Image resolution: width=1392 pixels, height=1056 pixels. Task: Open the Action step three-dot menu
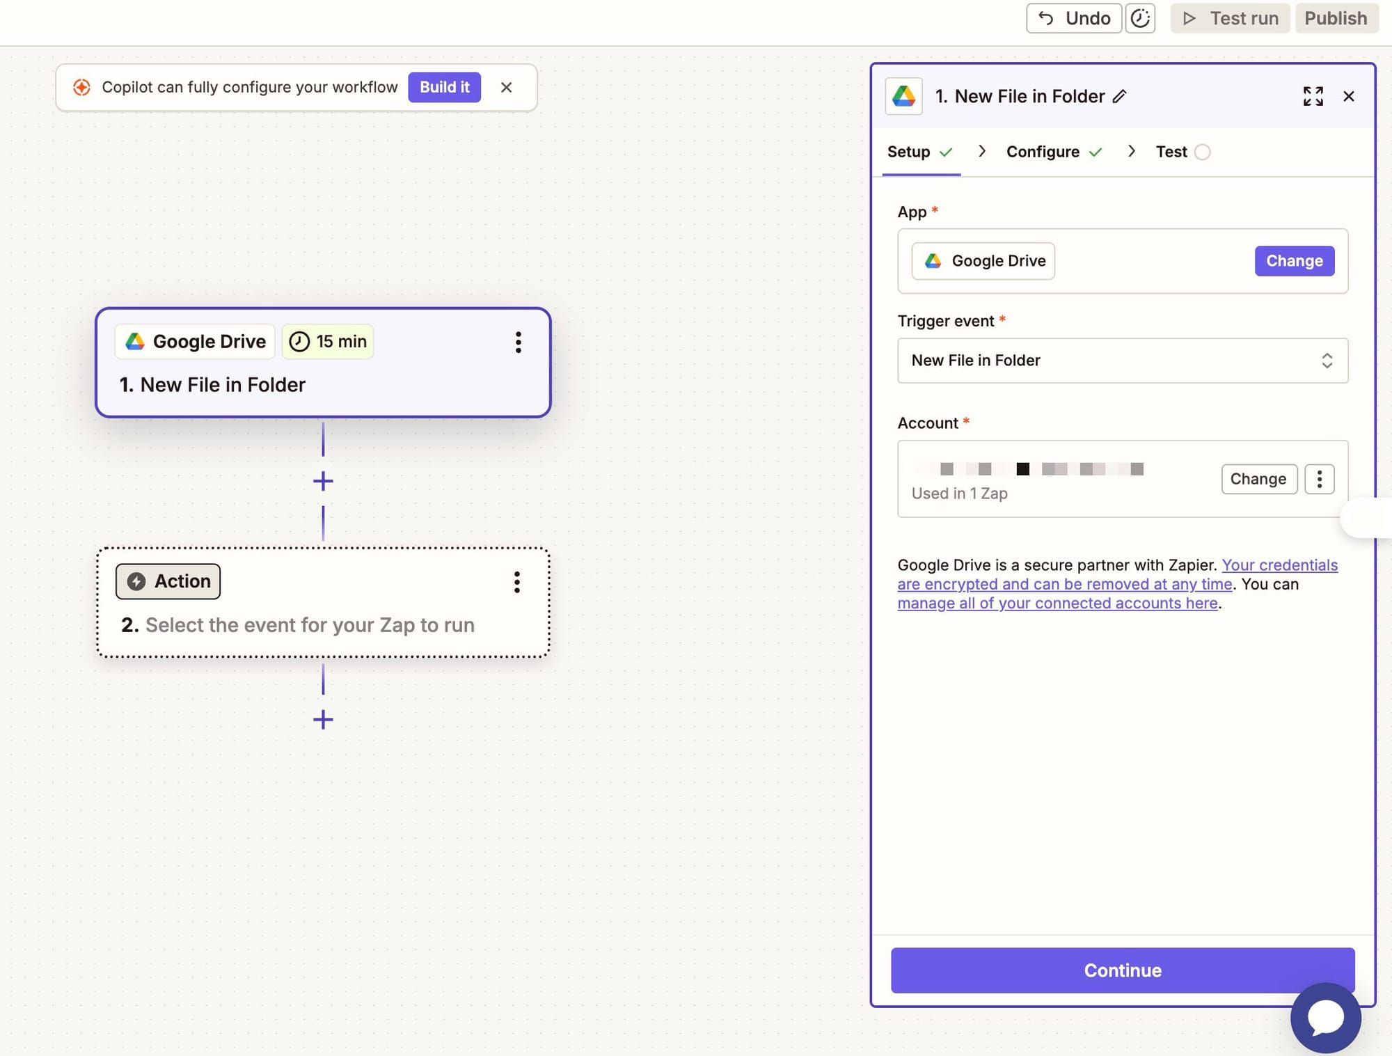pos(516,582)
